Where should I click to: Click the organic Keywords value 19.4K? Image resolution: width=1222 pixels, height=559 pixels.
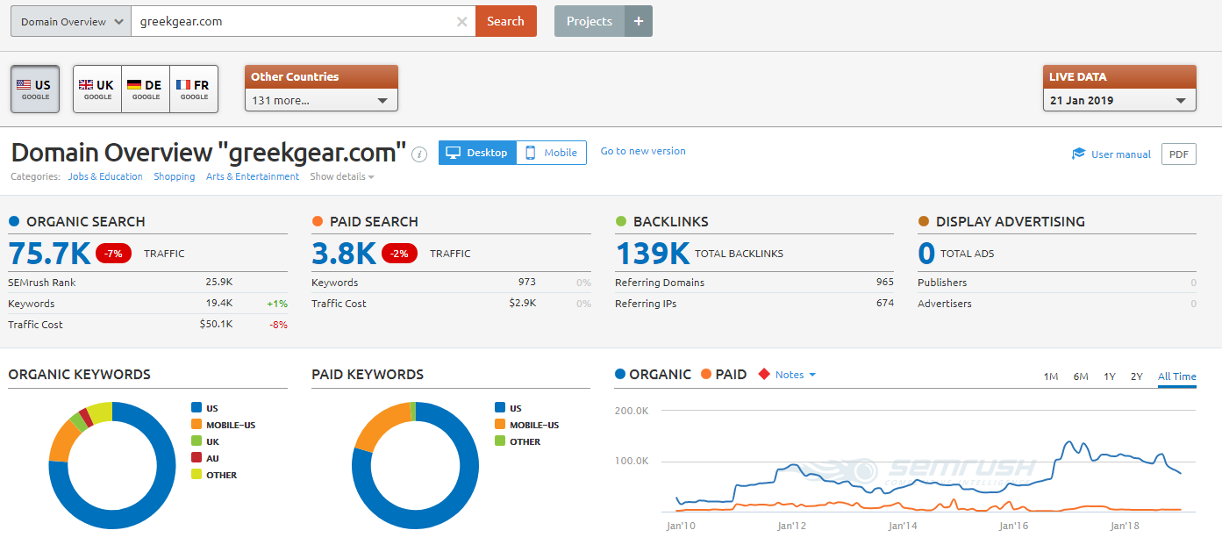219,303
